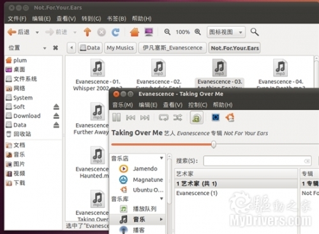Click the song position slider handle
This screenshot has height=234, width=319.
(214, 144)
